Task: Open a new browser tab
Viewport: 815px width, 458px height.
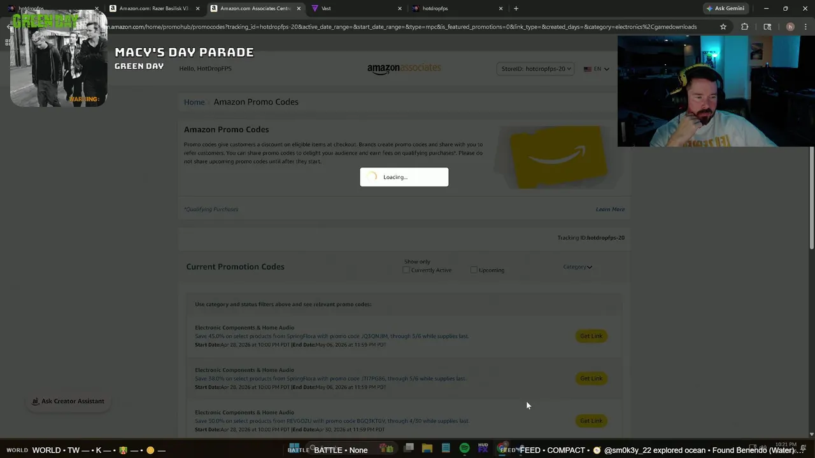Action: 516,8
